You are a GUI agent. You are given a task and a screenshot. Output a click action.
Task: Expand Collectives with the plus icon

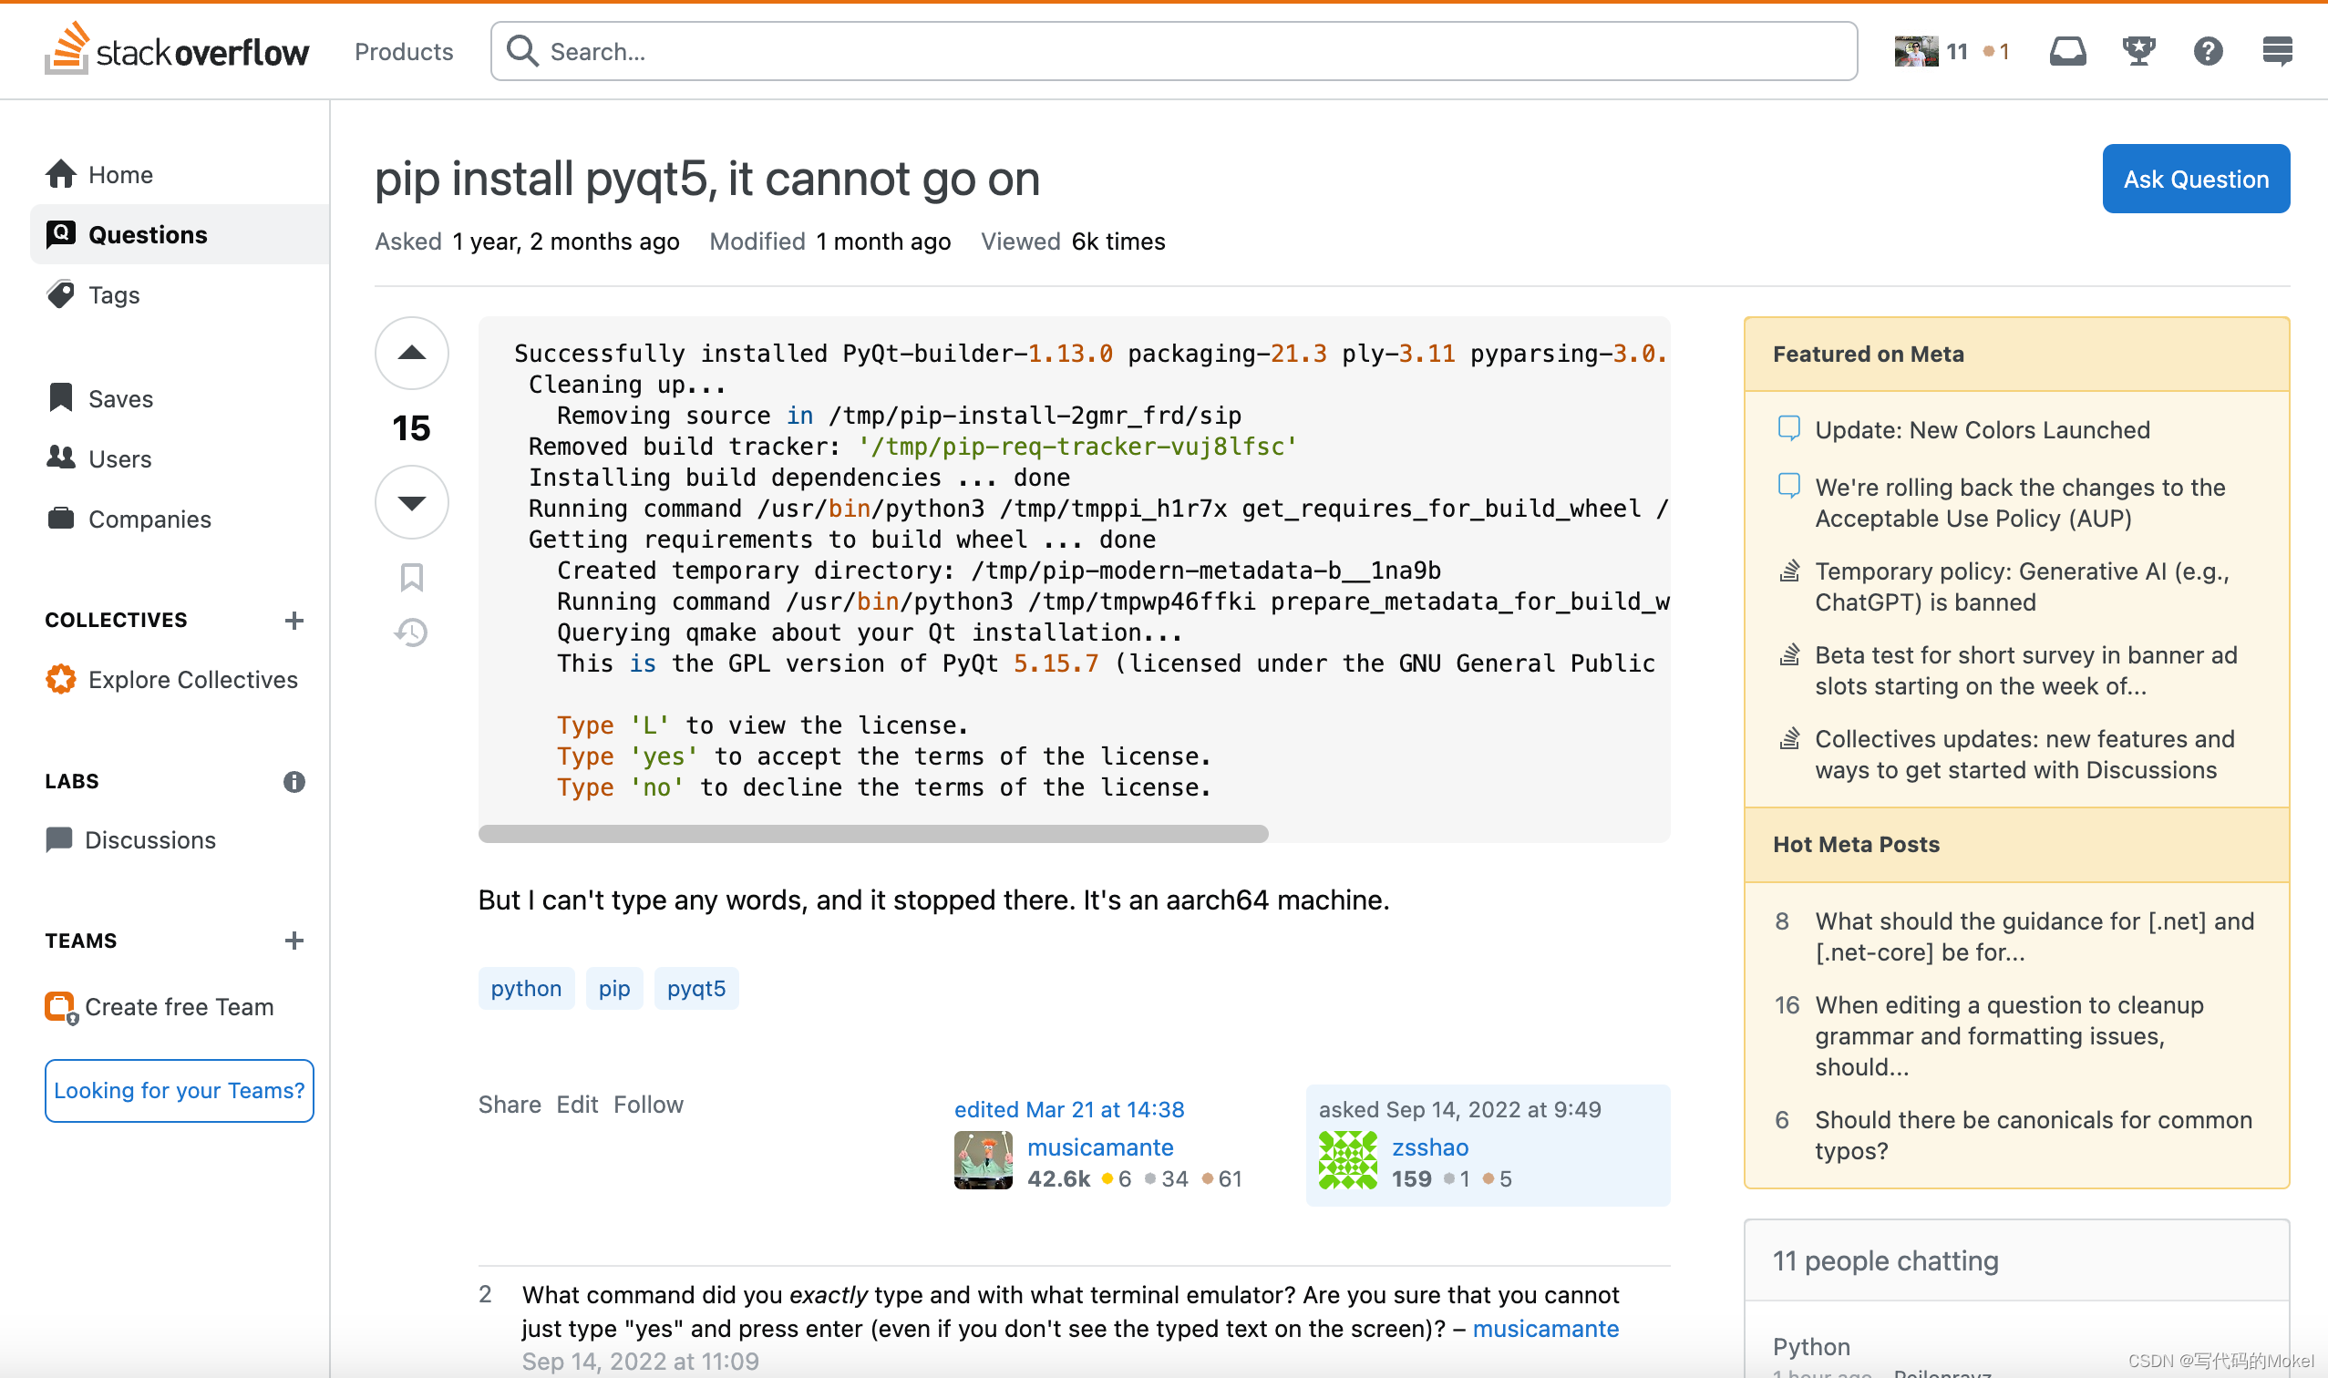point(294,620)
